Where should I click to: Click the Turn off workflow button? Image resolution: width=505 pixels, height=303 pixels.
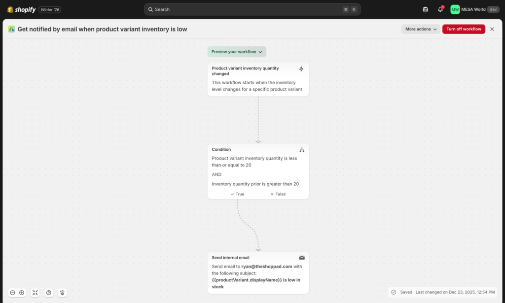pos(464,29)
